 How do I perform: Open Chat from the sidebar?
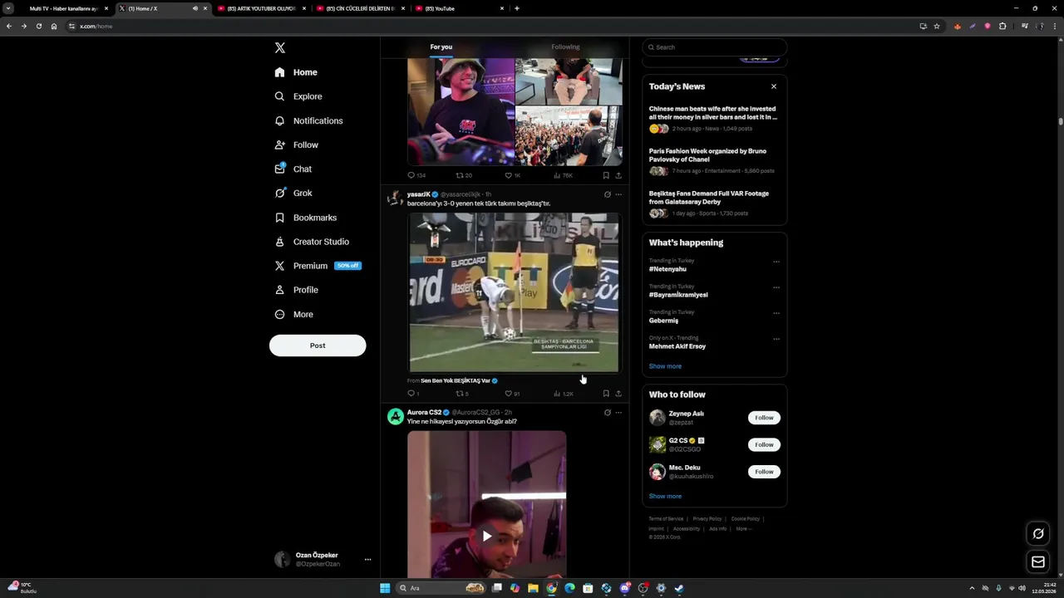[293, 169]
